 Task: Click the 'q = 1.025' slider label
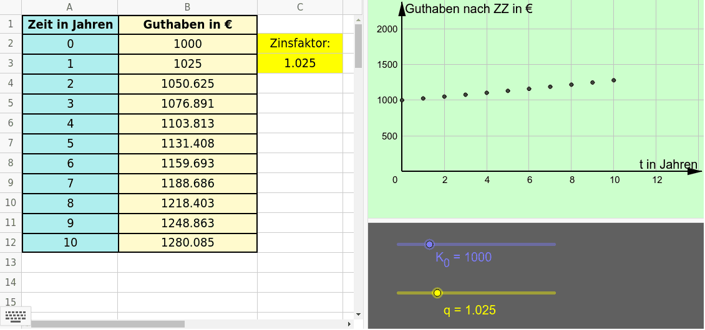tap(470, 310)
